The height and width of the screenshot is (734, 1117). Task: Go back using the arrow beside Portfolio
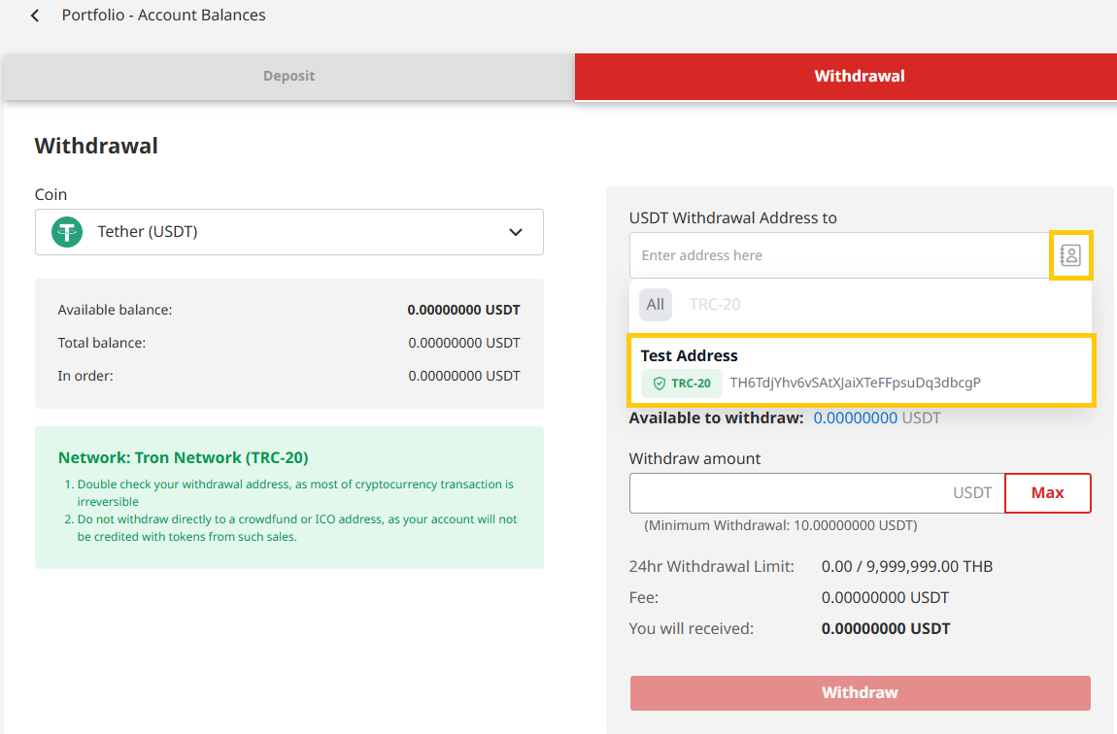click(x=35, y=15)
